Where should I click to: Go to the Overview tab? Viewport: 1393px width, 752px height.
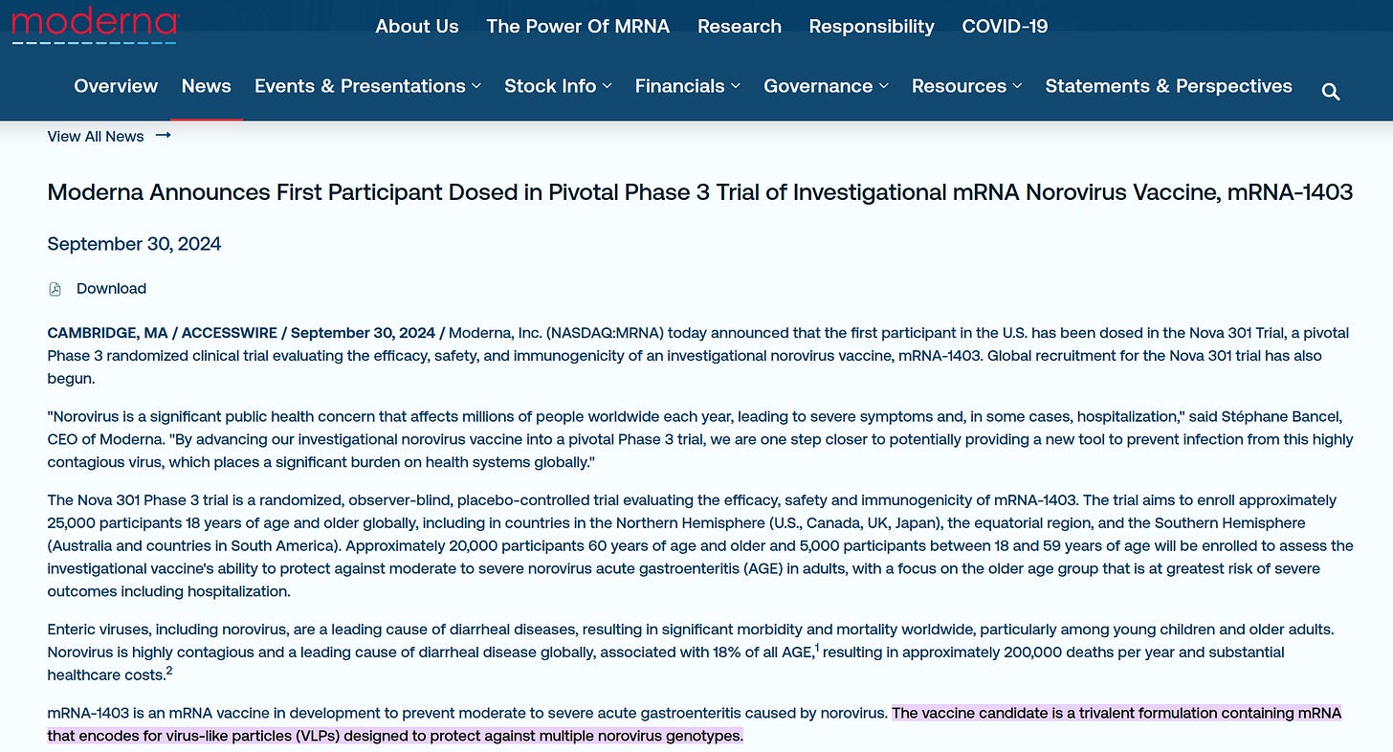116,86
